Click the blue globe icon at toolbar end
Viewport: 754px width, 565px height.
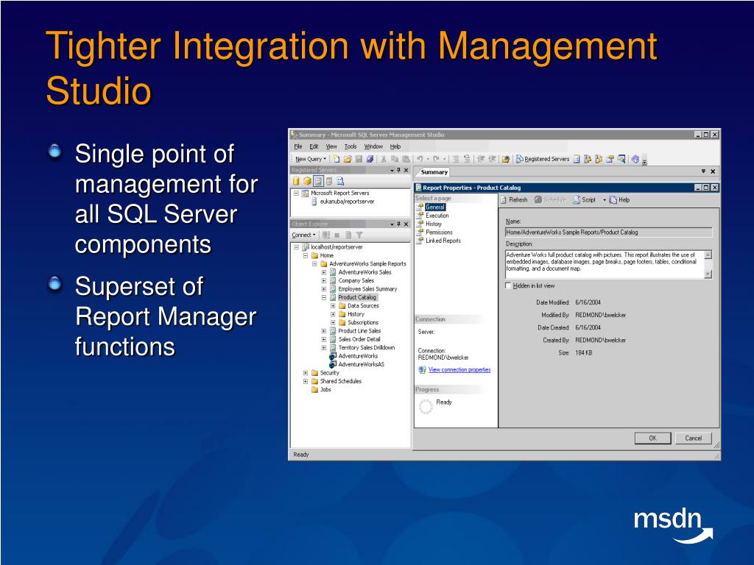click(x=635, y=159)
